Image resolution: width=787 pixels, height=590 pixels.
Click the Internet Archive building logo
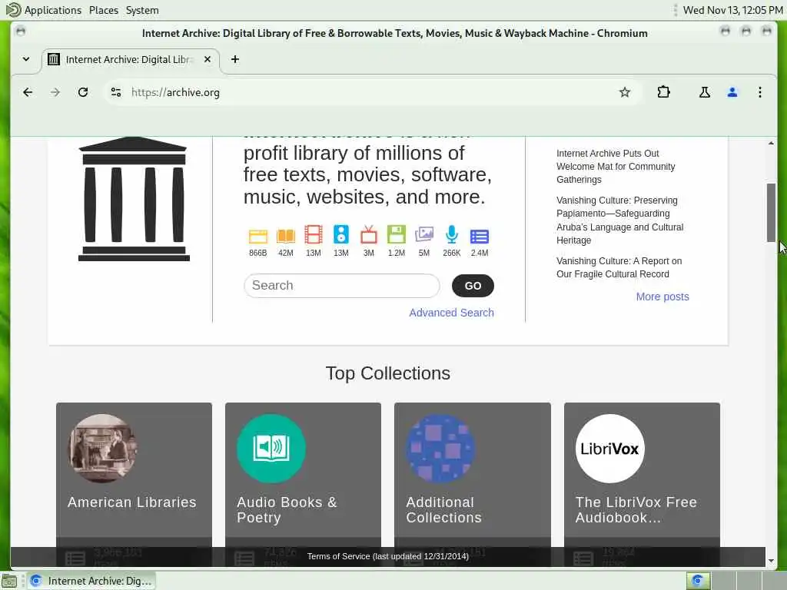coord(134,199)
